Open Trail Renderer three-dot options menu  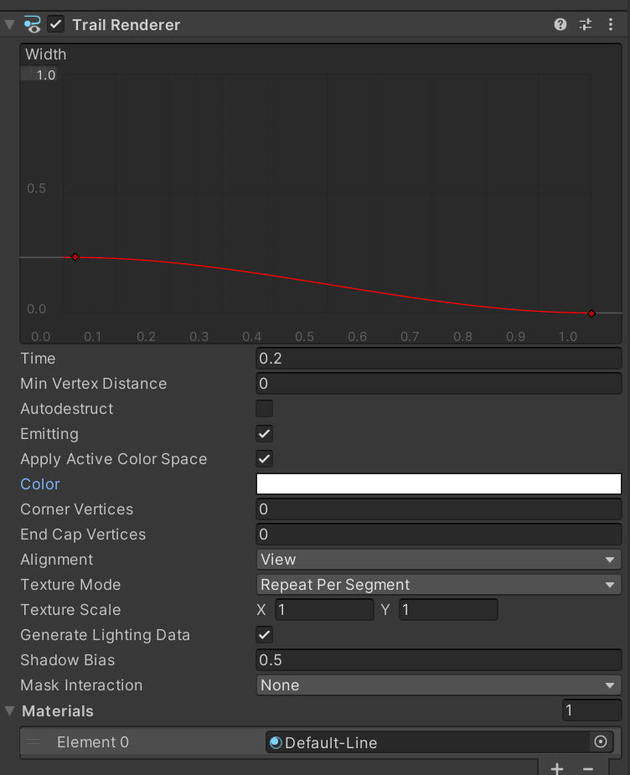tap(611, 24)
